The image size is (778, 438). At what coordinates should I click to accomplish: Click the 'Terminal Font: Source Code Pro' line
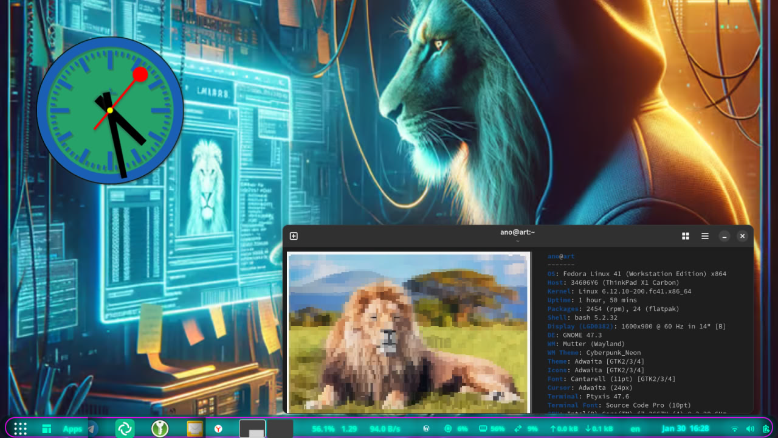[619, 405]
